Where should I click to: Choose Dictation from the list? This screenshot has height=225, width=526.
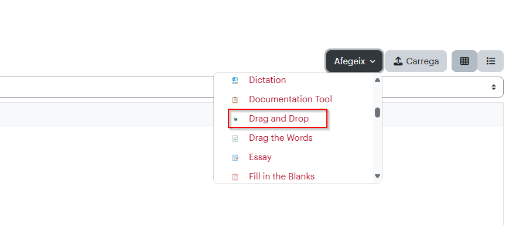(267, 80)
